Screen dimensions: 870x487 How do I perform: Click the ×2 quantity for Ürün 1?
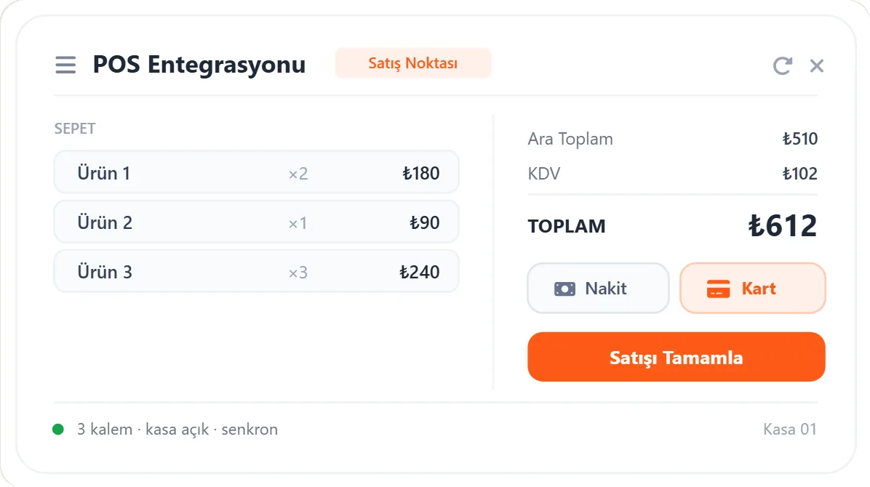(x=298, y=174)
